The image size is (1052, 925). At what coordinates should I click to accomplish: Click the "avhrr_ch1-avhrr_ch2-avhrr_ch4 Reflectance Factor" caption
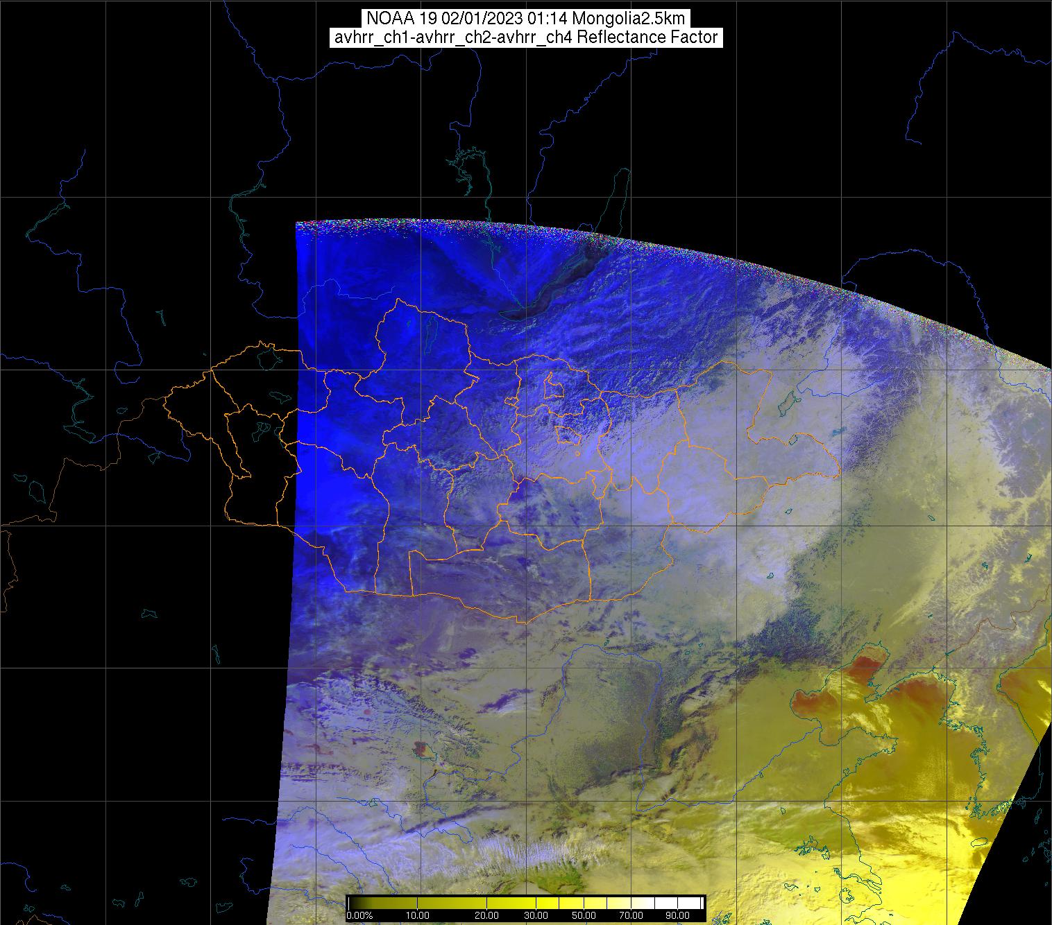point(525,37)
